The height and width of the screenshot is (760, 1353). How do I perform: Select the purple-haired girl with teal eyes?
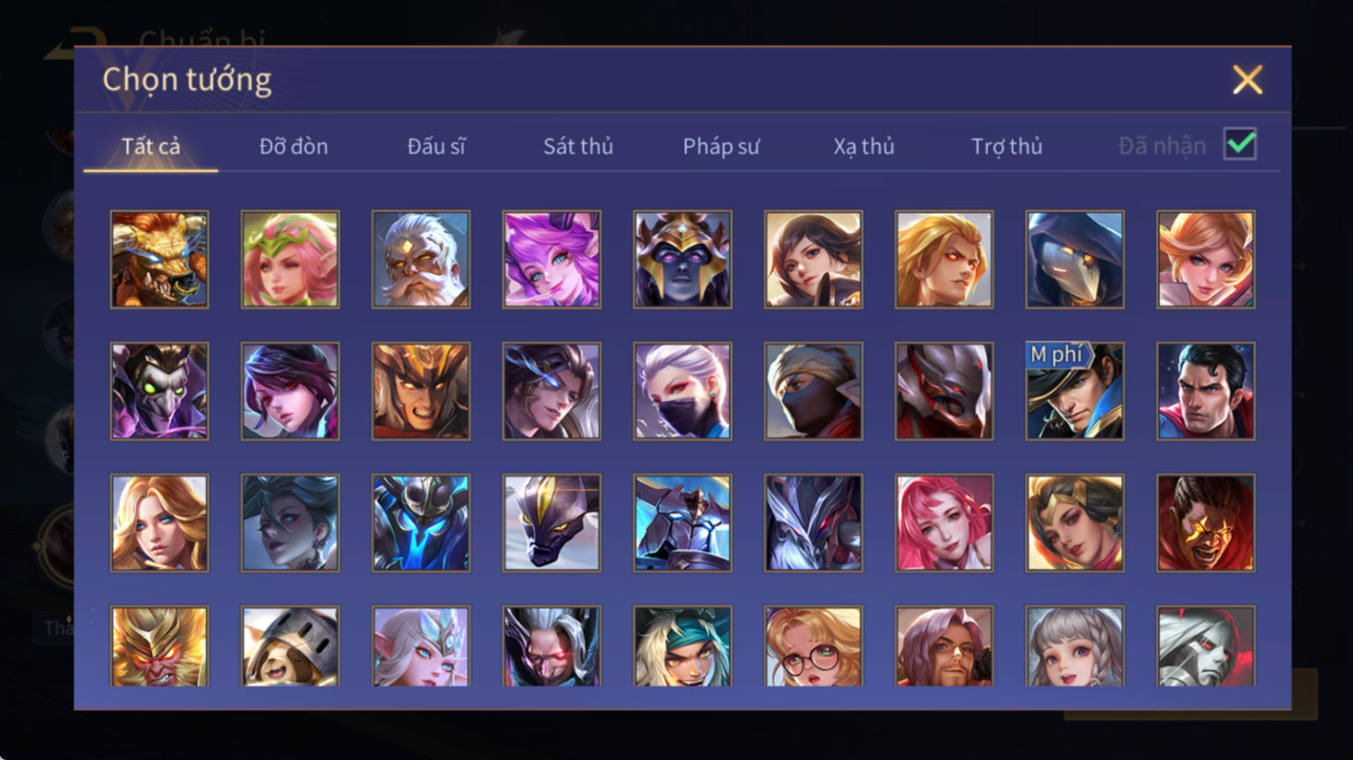point(552,259)
